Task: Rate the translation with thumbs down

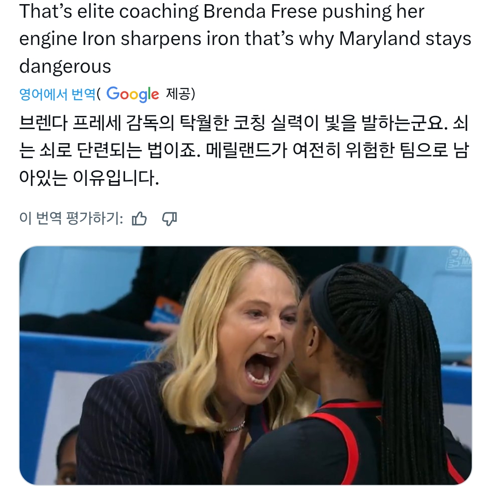Action: (x=169, y=219)
